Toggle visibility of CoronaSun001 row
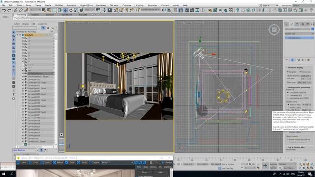315x177 pixels. (23, 139)
